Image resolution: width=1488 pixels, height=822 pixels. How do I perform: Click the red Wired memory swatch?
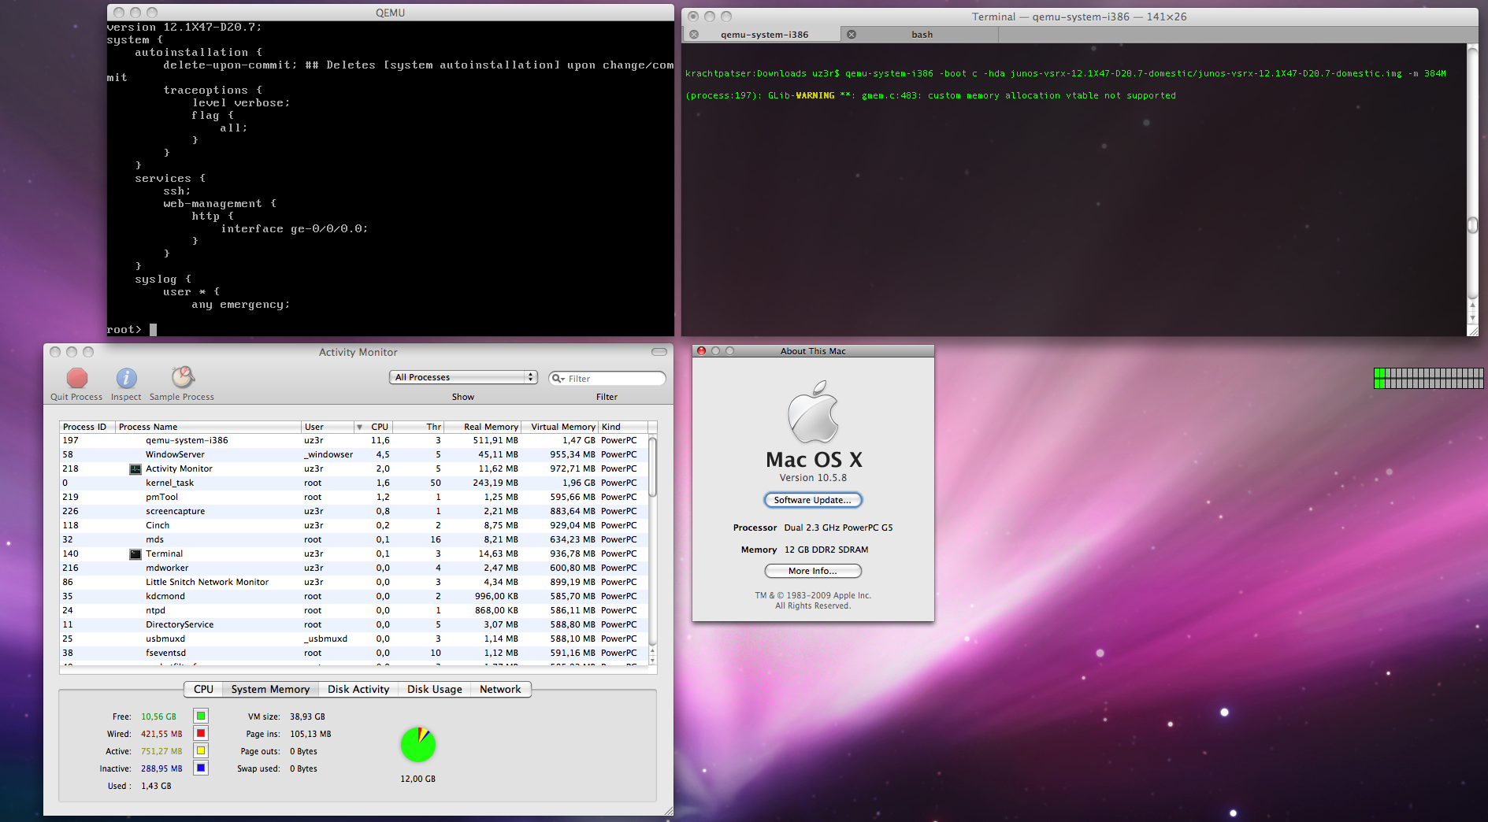(201, 734)
